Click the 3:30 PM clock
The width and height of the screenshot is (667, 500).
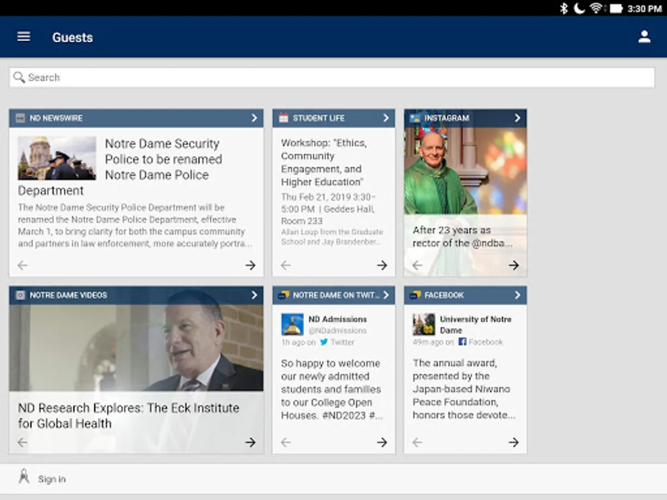(644, 8)
